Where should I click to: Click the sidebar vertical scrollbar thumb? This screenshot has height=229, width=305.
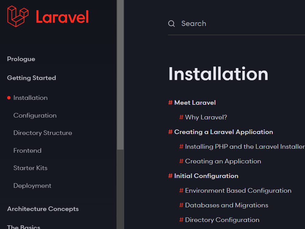click(x=120, y=75)
